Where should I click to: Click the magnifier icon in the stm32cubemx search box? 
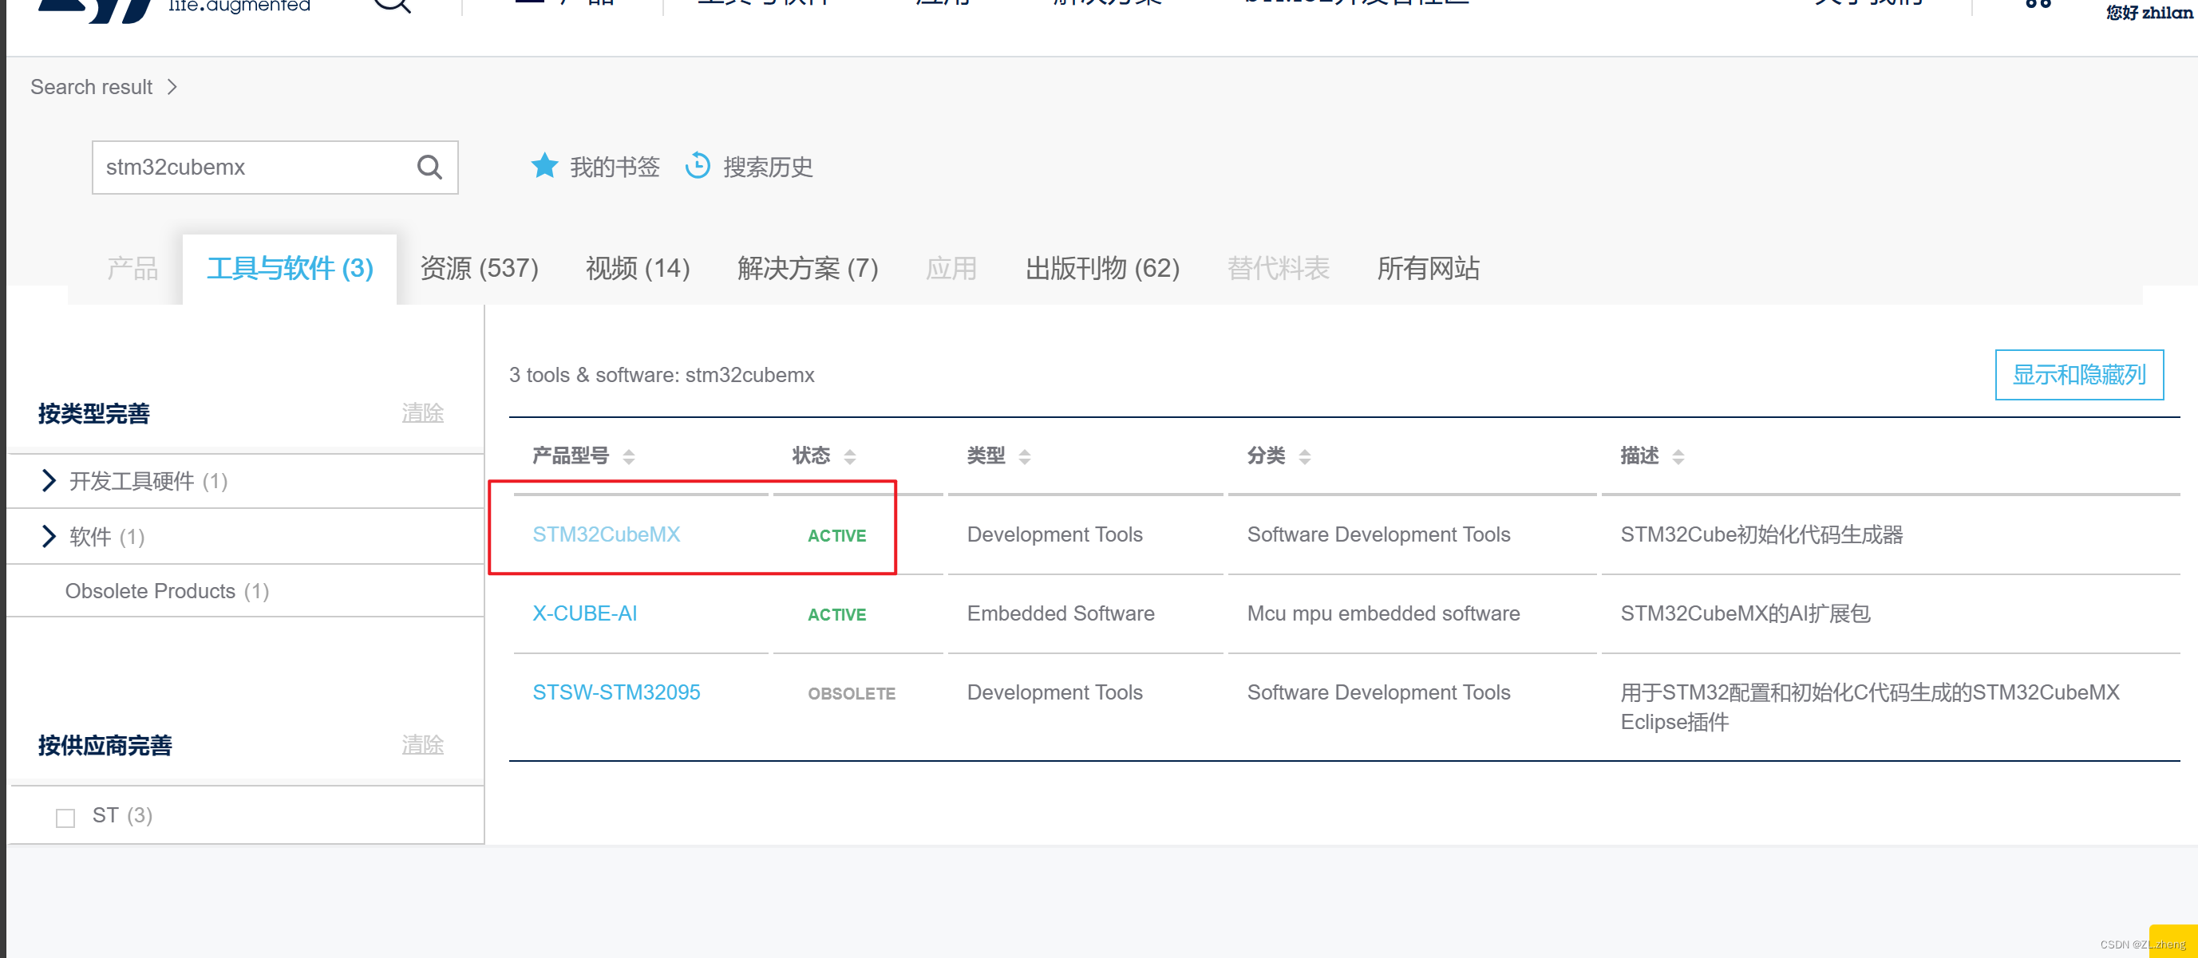pos(429,168)
